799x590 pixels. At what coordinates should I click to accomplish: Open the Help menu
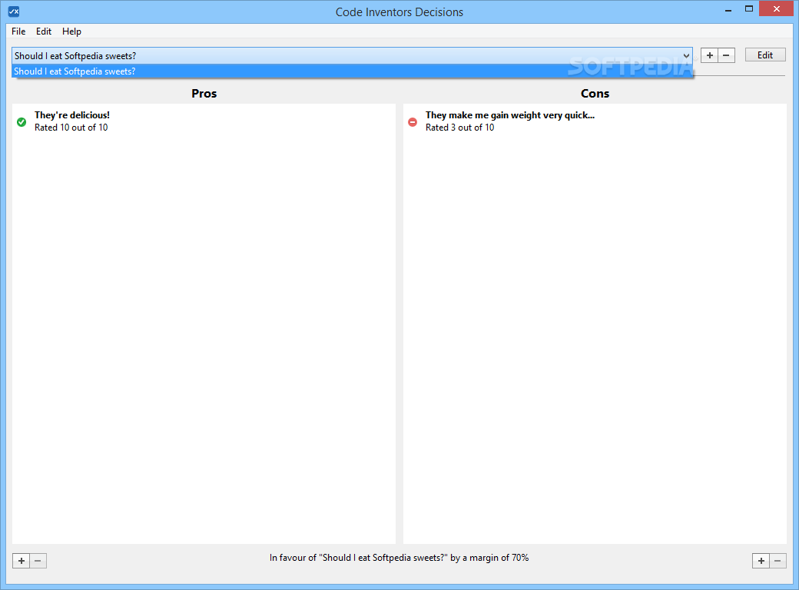pos(71,31)
